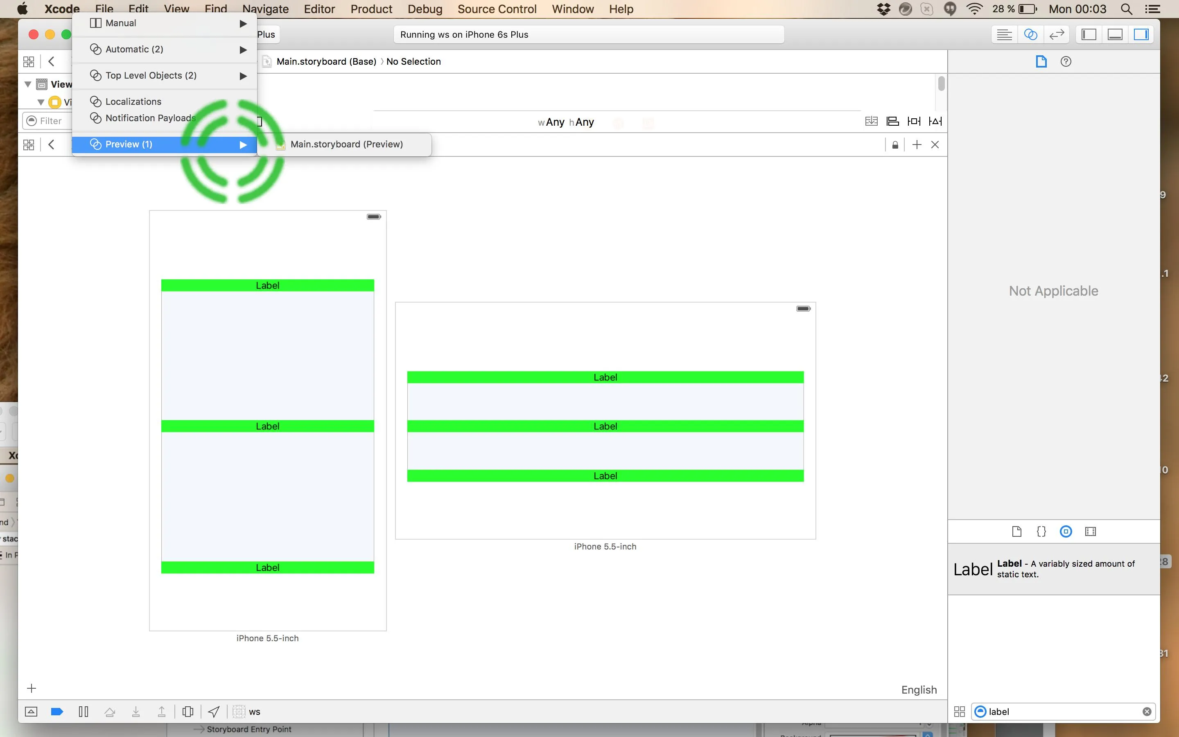Open the Quick Help inspector
This screenshot has width=1179, height=737.
pos(1066,61)
